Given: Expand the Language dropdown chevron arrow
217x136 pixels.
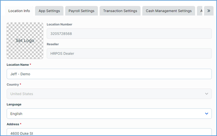Looking at the screenshot, I should coord(206,114).
